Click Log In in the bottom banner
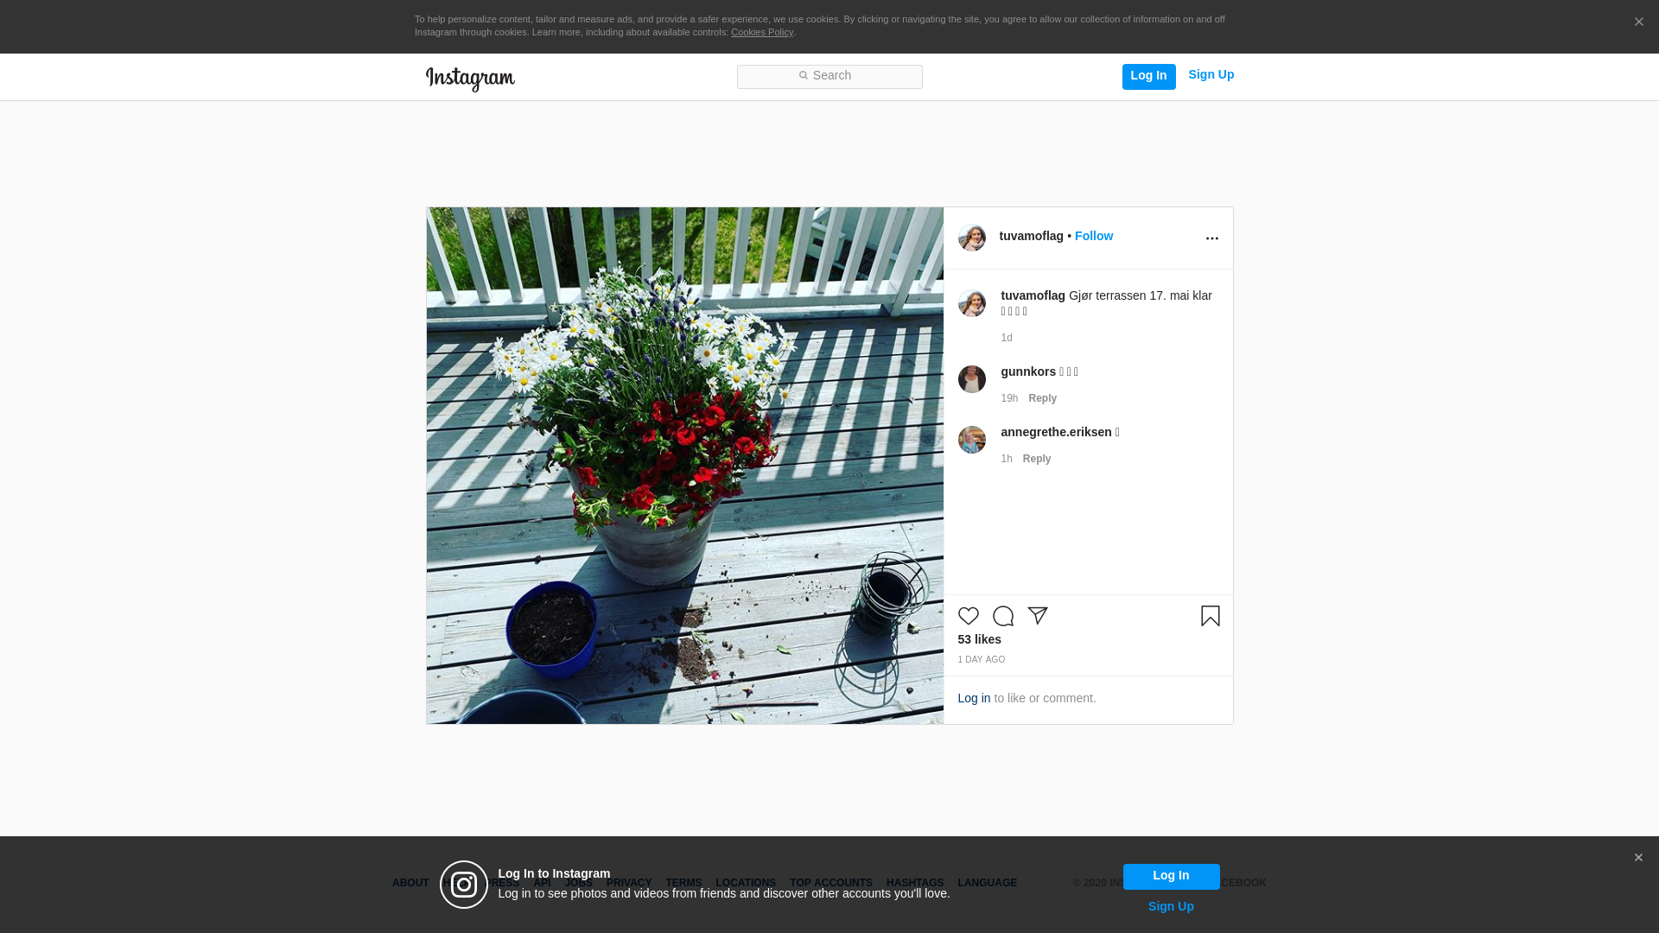This screenshot has height=933, width=1659. pos(1171,877)
